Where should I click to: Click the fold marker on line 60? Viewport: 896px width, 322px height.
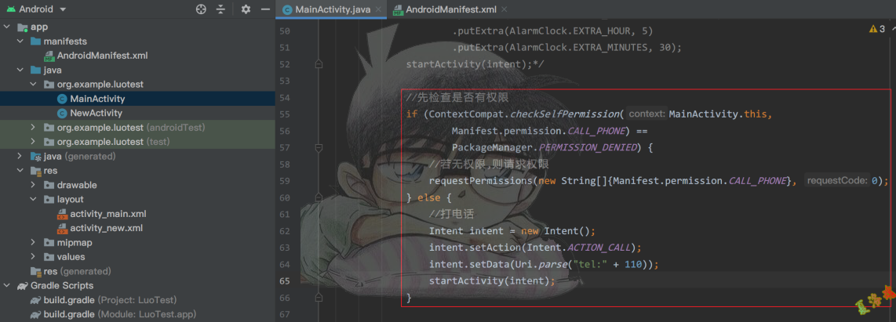click(319, 197)
